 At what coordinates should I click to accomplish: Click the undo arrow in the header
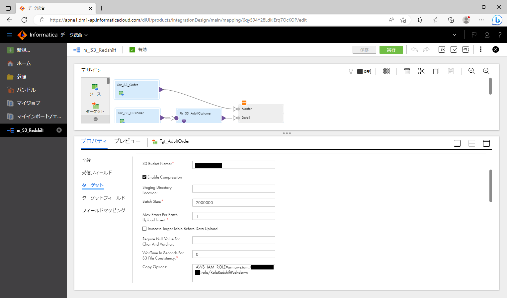coord(414,49)
